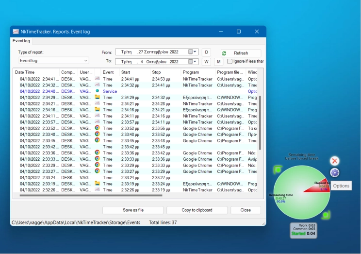Click the Work/Common/Started time summary box

click(x=303, y=230)
